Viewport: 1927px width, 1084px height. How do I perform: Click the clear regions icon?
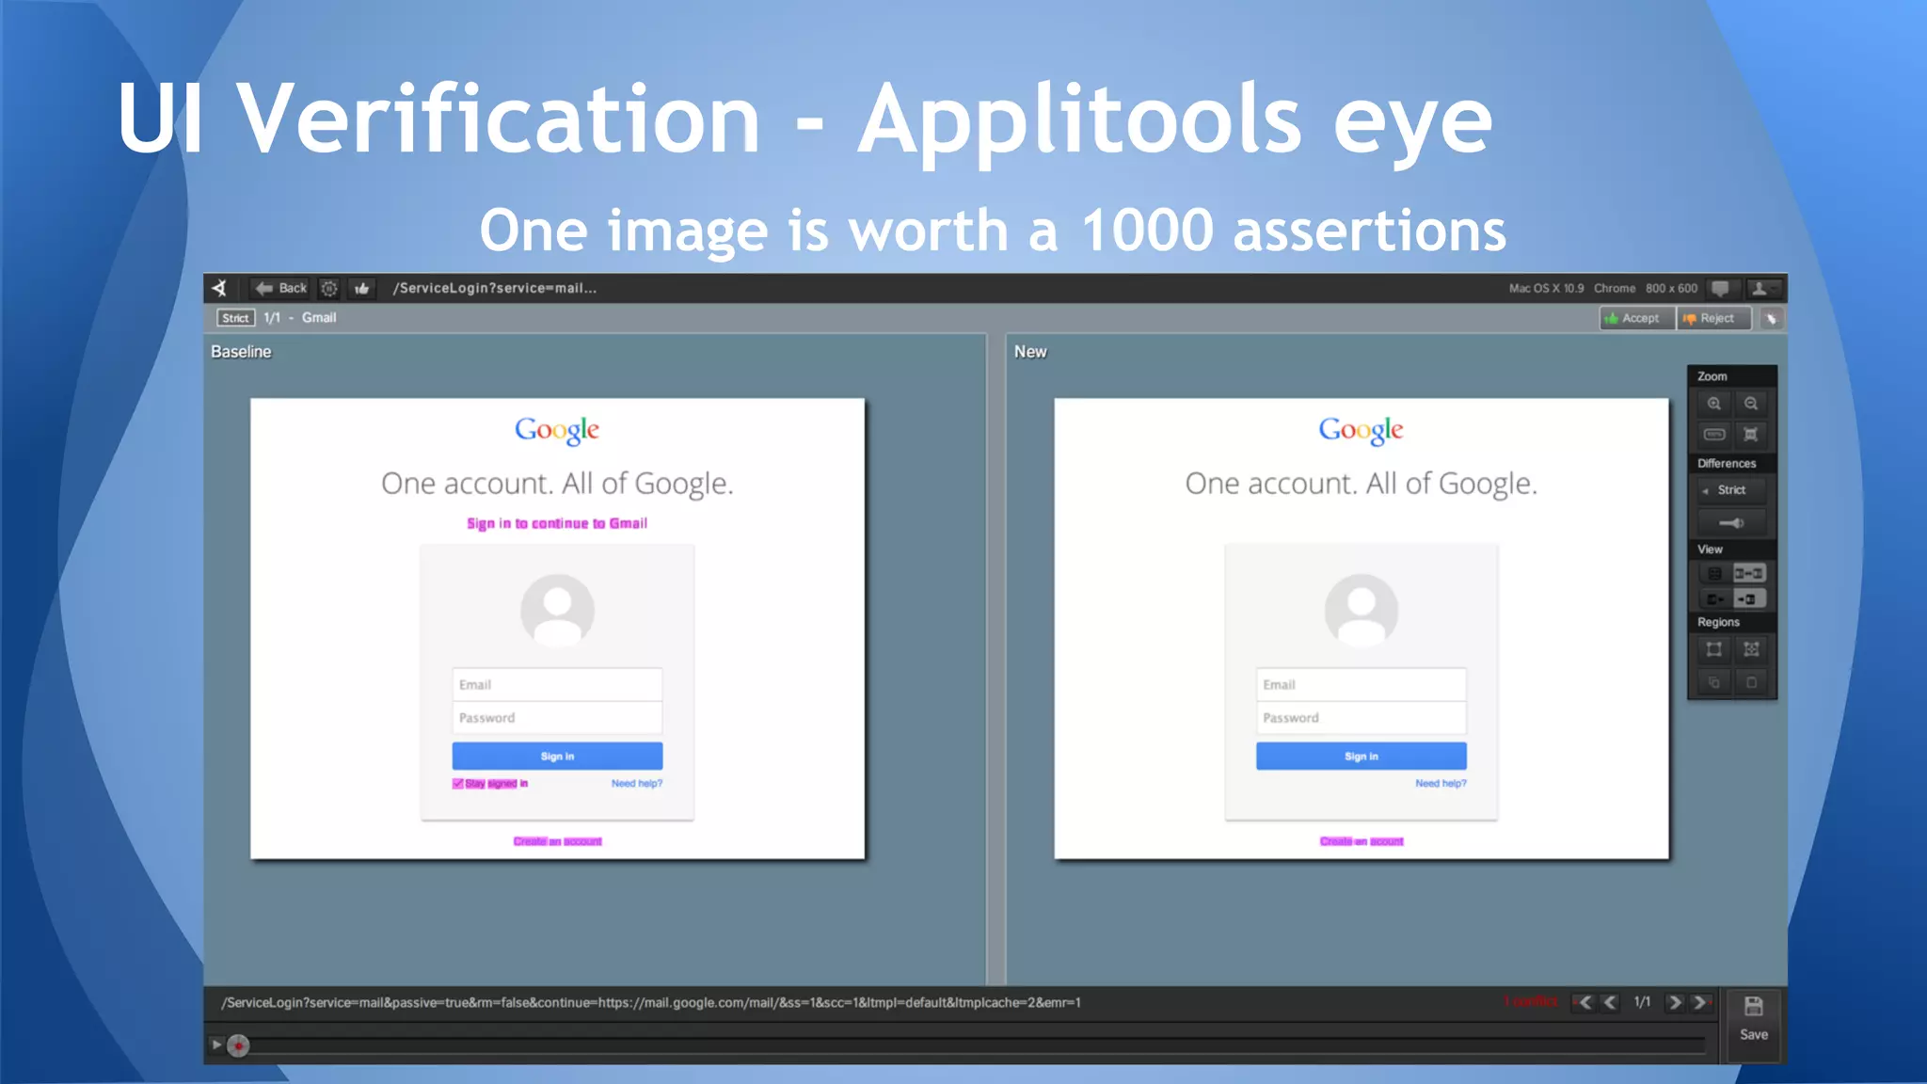[x=1751, y=682]
